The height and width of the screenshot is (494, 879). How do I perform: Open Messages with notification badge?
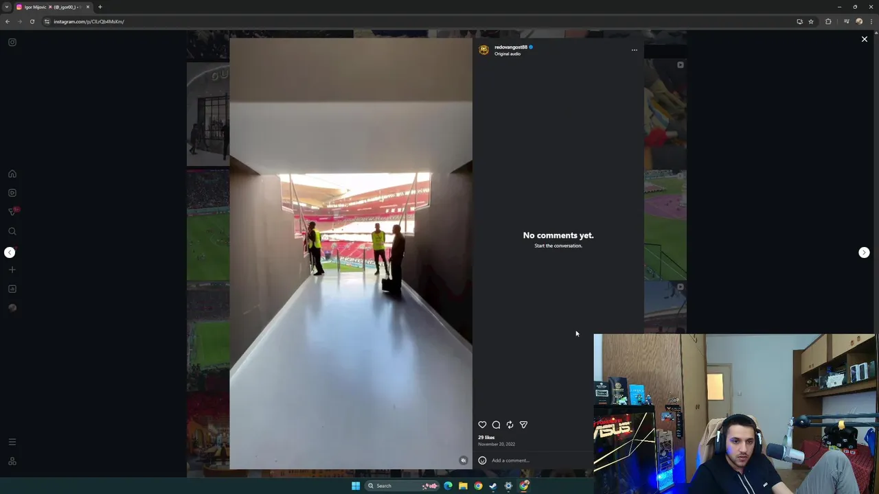[12, 211]
